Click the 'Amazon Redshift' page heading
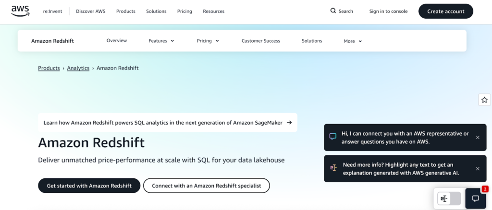Image resolution: width=492 pixels, height=210 pixels. (91, 143)
